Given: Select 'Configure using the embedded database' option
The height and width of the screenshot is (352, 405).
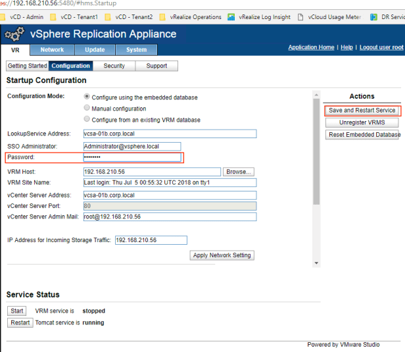Looking at the screenshot, I should tap(87, 97).
